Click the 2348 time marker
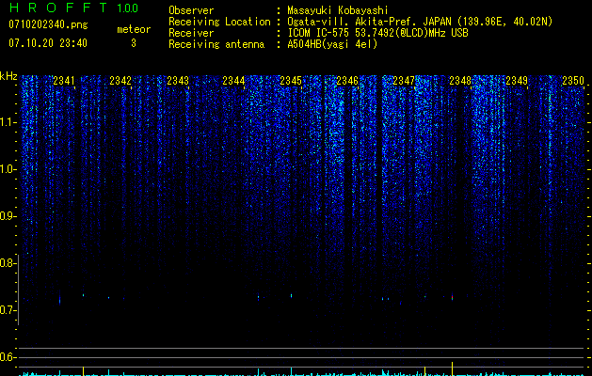This screenshot has height=376, width=592. tap(460, 81)
